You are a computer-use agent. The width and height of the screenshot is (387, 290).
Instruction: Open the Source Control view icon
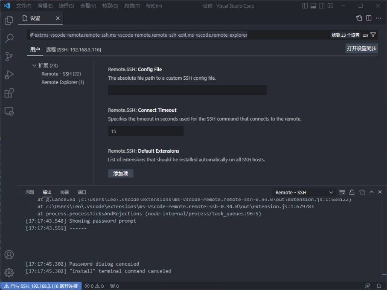pyautogui.click(x=9, y=56)
